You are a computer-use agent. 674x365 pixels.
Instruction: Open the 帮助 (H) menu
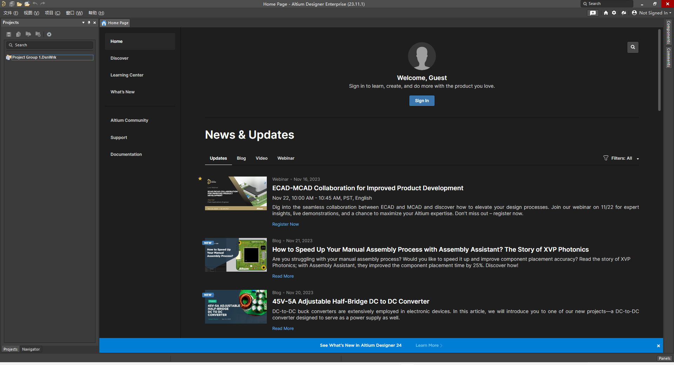[96, 13]
